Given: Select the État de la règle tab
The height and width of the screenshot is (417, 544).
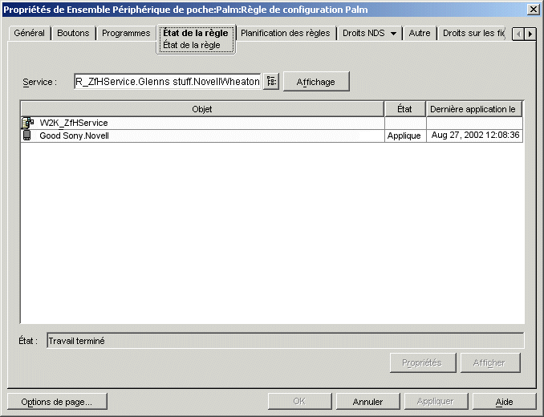Looking at the screenshot, I should pos(196,38).
